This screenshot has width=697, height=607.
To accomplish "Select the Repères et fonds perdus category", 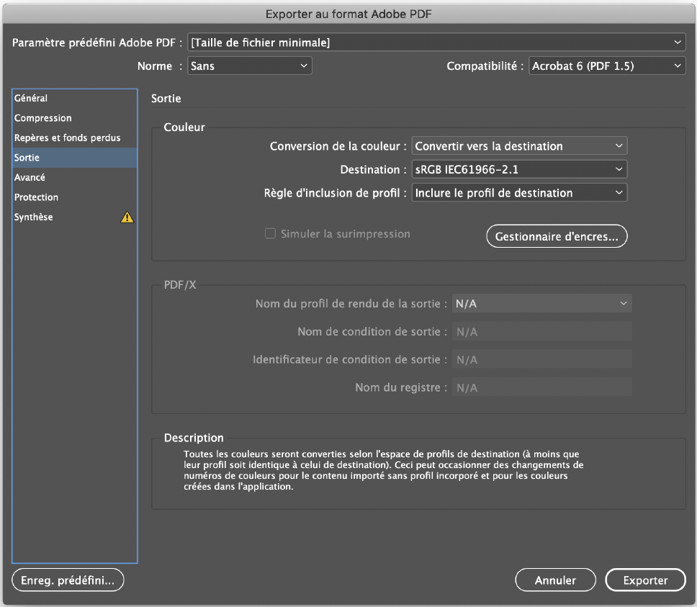I will pos(75,138).
